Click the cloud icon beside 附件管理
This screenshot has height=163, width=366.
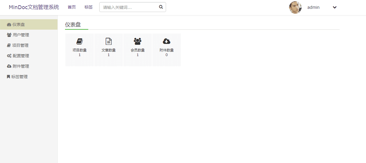point(9,66)
